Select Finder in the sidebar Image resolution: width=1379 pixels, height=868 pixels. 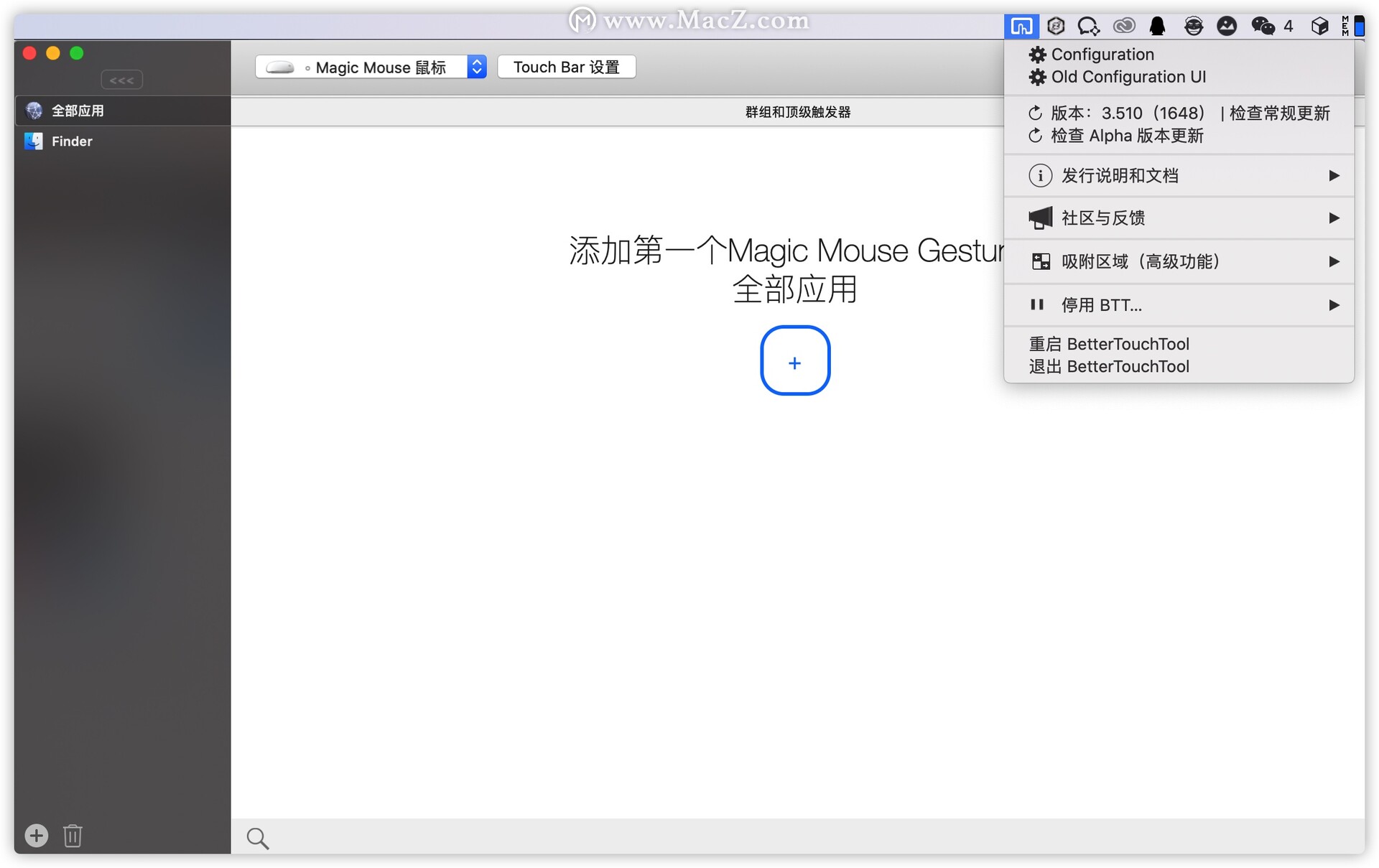pyautogui.click(x=123, y=141)
